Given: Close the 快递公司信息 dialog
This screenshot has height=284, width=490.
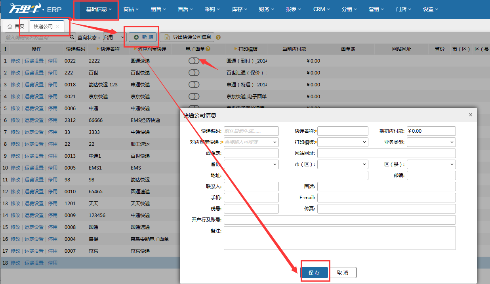Looking at the screenshot, I should pos(471,115).
